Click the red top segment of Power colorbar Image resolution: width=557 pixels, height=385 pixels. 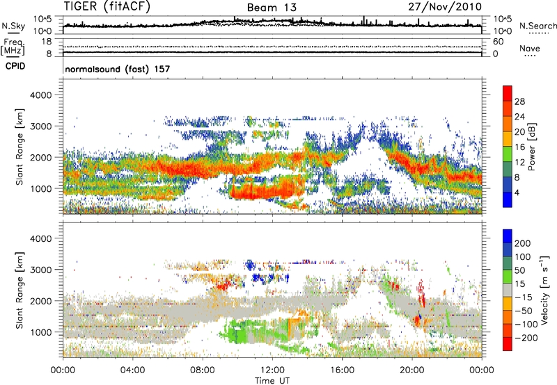point(508,93)
